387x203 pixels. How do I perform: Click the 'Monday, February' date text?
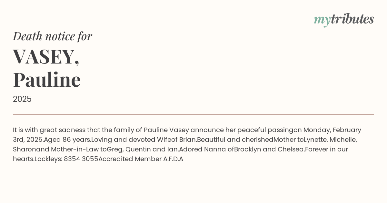click(332, 130)
